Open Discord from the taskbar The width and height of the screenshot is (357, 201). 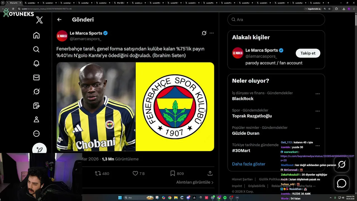(x=188, y=198)
